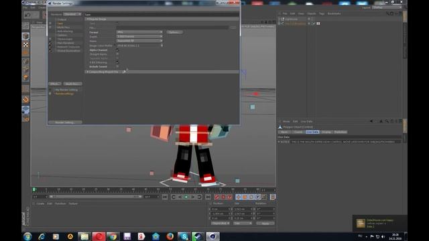The height and width of the screenshot is (241, 429).
Task: Open Internet Explorer from the taskbar
Action: coord(42,236)
